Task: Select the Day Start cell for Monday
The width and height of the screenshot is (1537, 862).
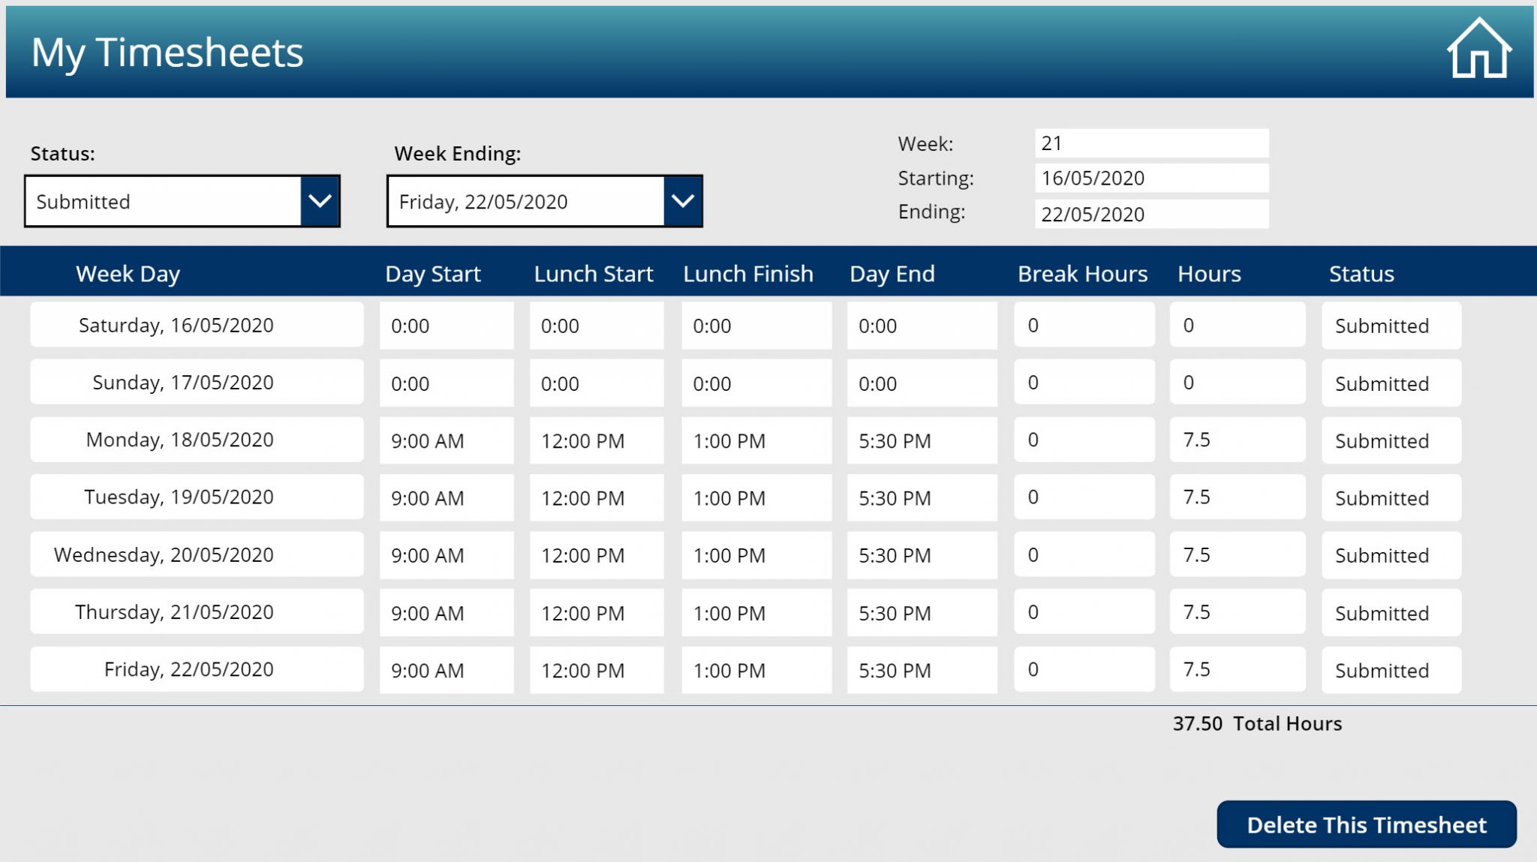Action: coord(447,440)
